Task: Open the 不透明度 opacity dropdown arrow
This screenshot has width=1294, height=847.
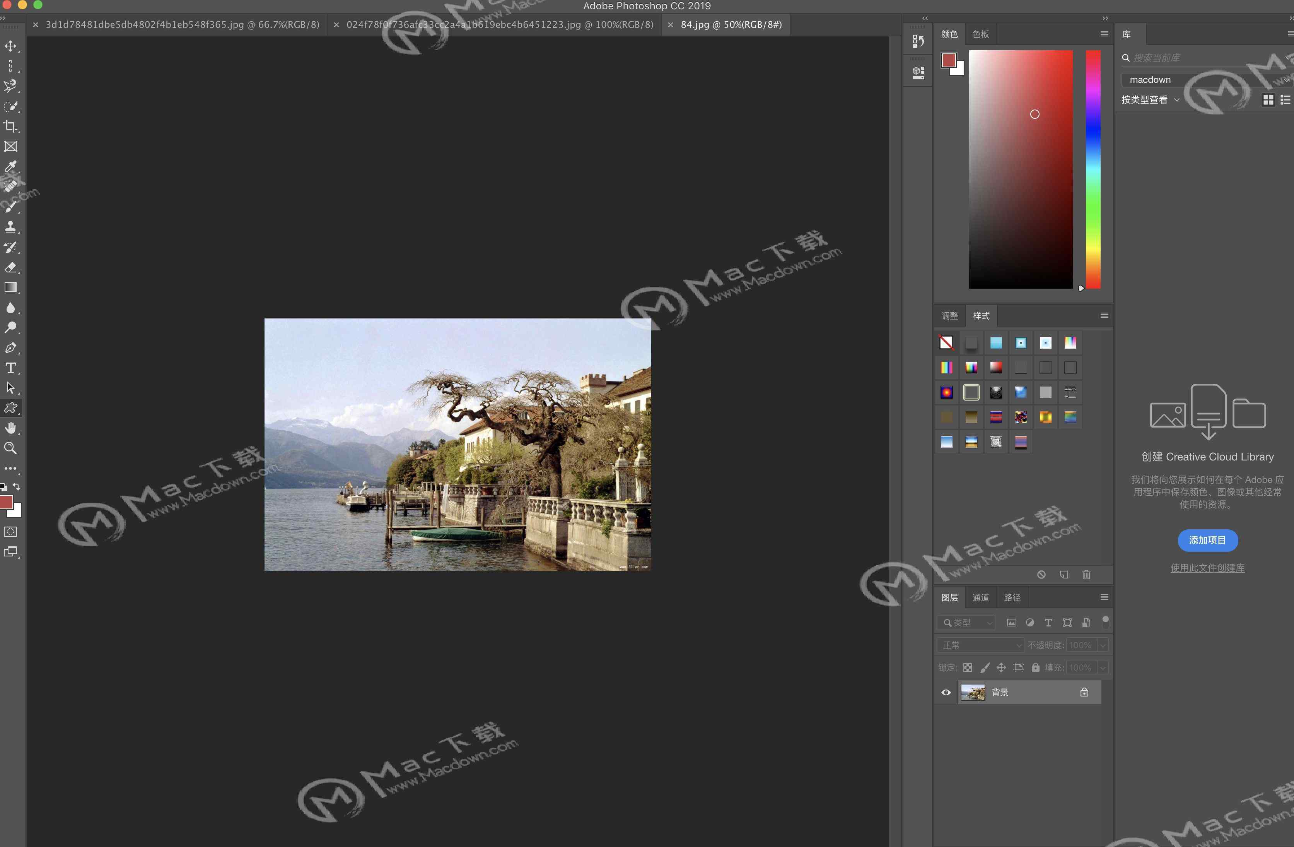Action: pyautogui.click(x=1103, y=645)
